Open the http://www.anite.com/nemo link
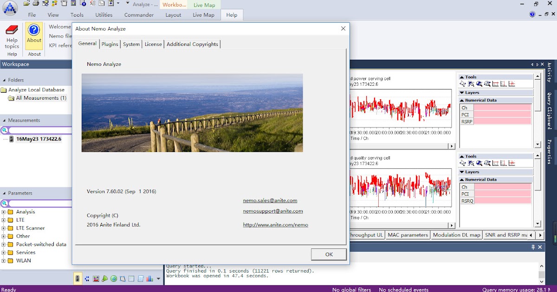 pos(275,225)
